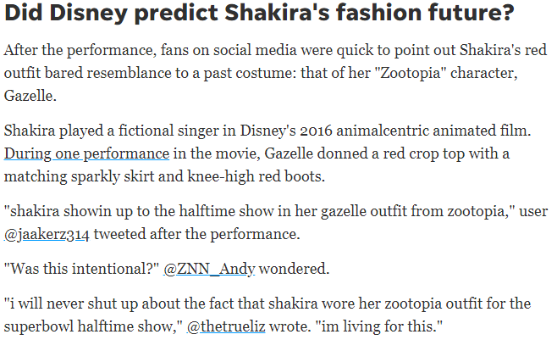Follow the @ZNN_Andy link
The width and height of the screenshot is (557, 351).
[209, 269]
